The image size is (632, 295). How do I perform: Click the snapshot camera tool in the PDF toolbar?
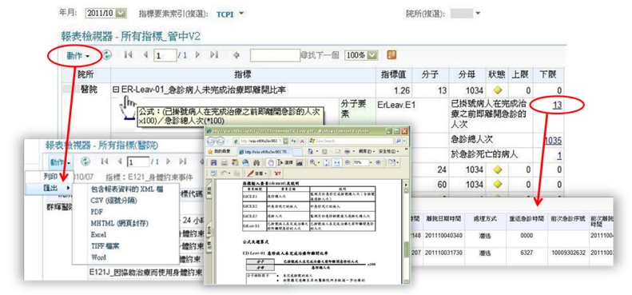[x=300, y=162]
